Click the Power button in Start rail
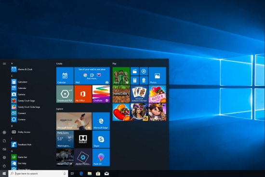This screenshot has width=265, height=177. pyautogui.click(x=4, y=166)
